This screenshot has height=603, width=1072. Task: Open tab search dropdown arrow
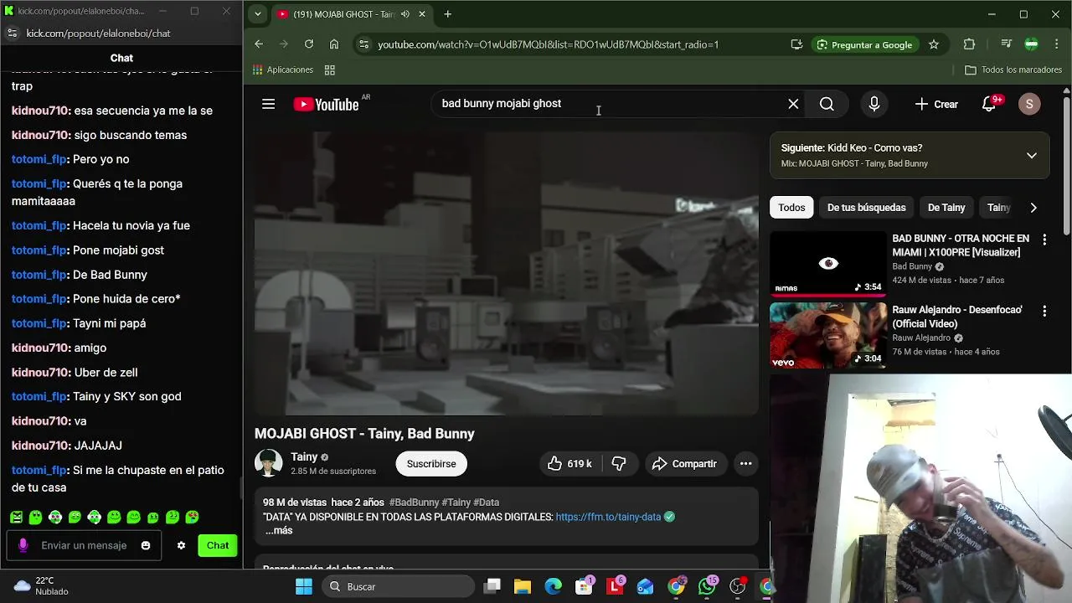[258, 14]
